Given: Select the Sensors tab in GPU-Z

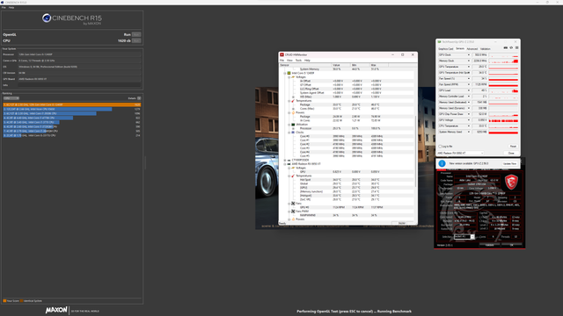Looking at the screenshot, I should pos(460,48).
